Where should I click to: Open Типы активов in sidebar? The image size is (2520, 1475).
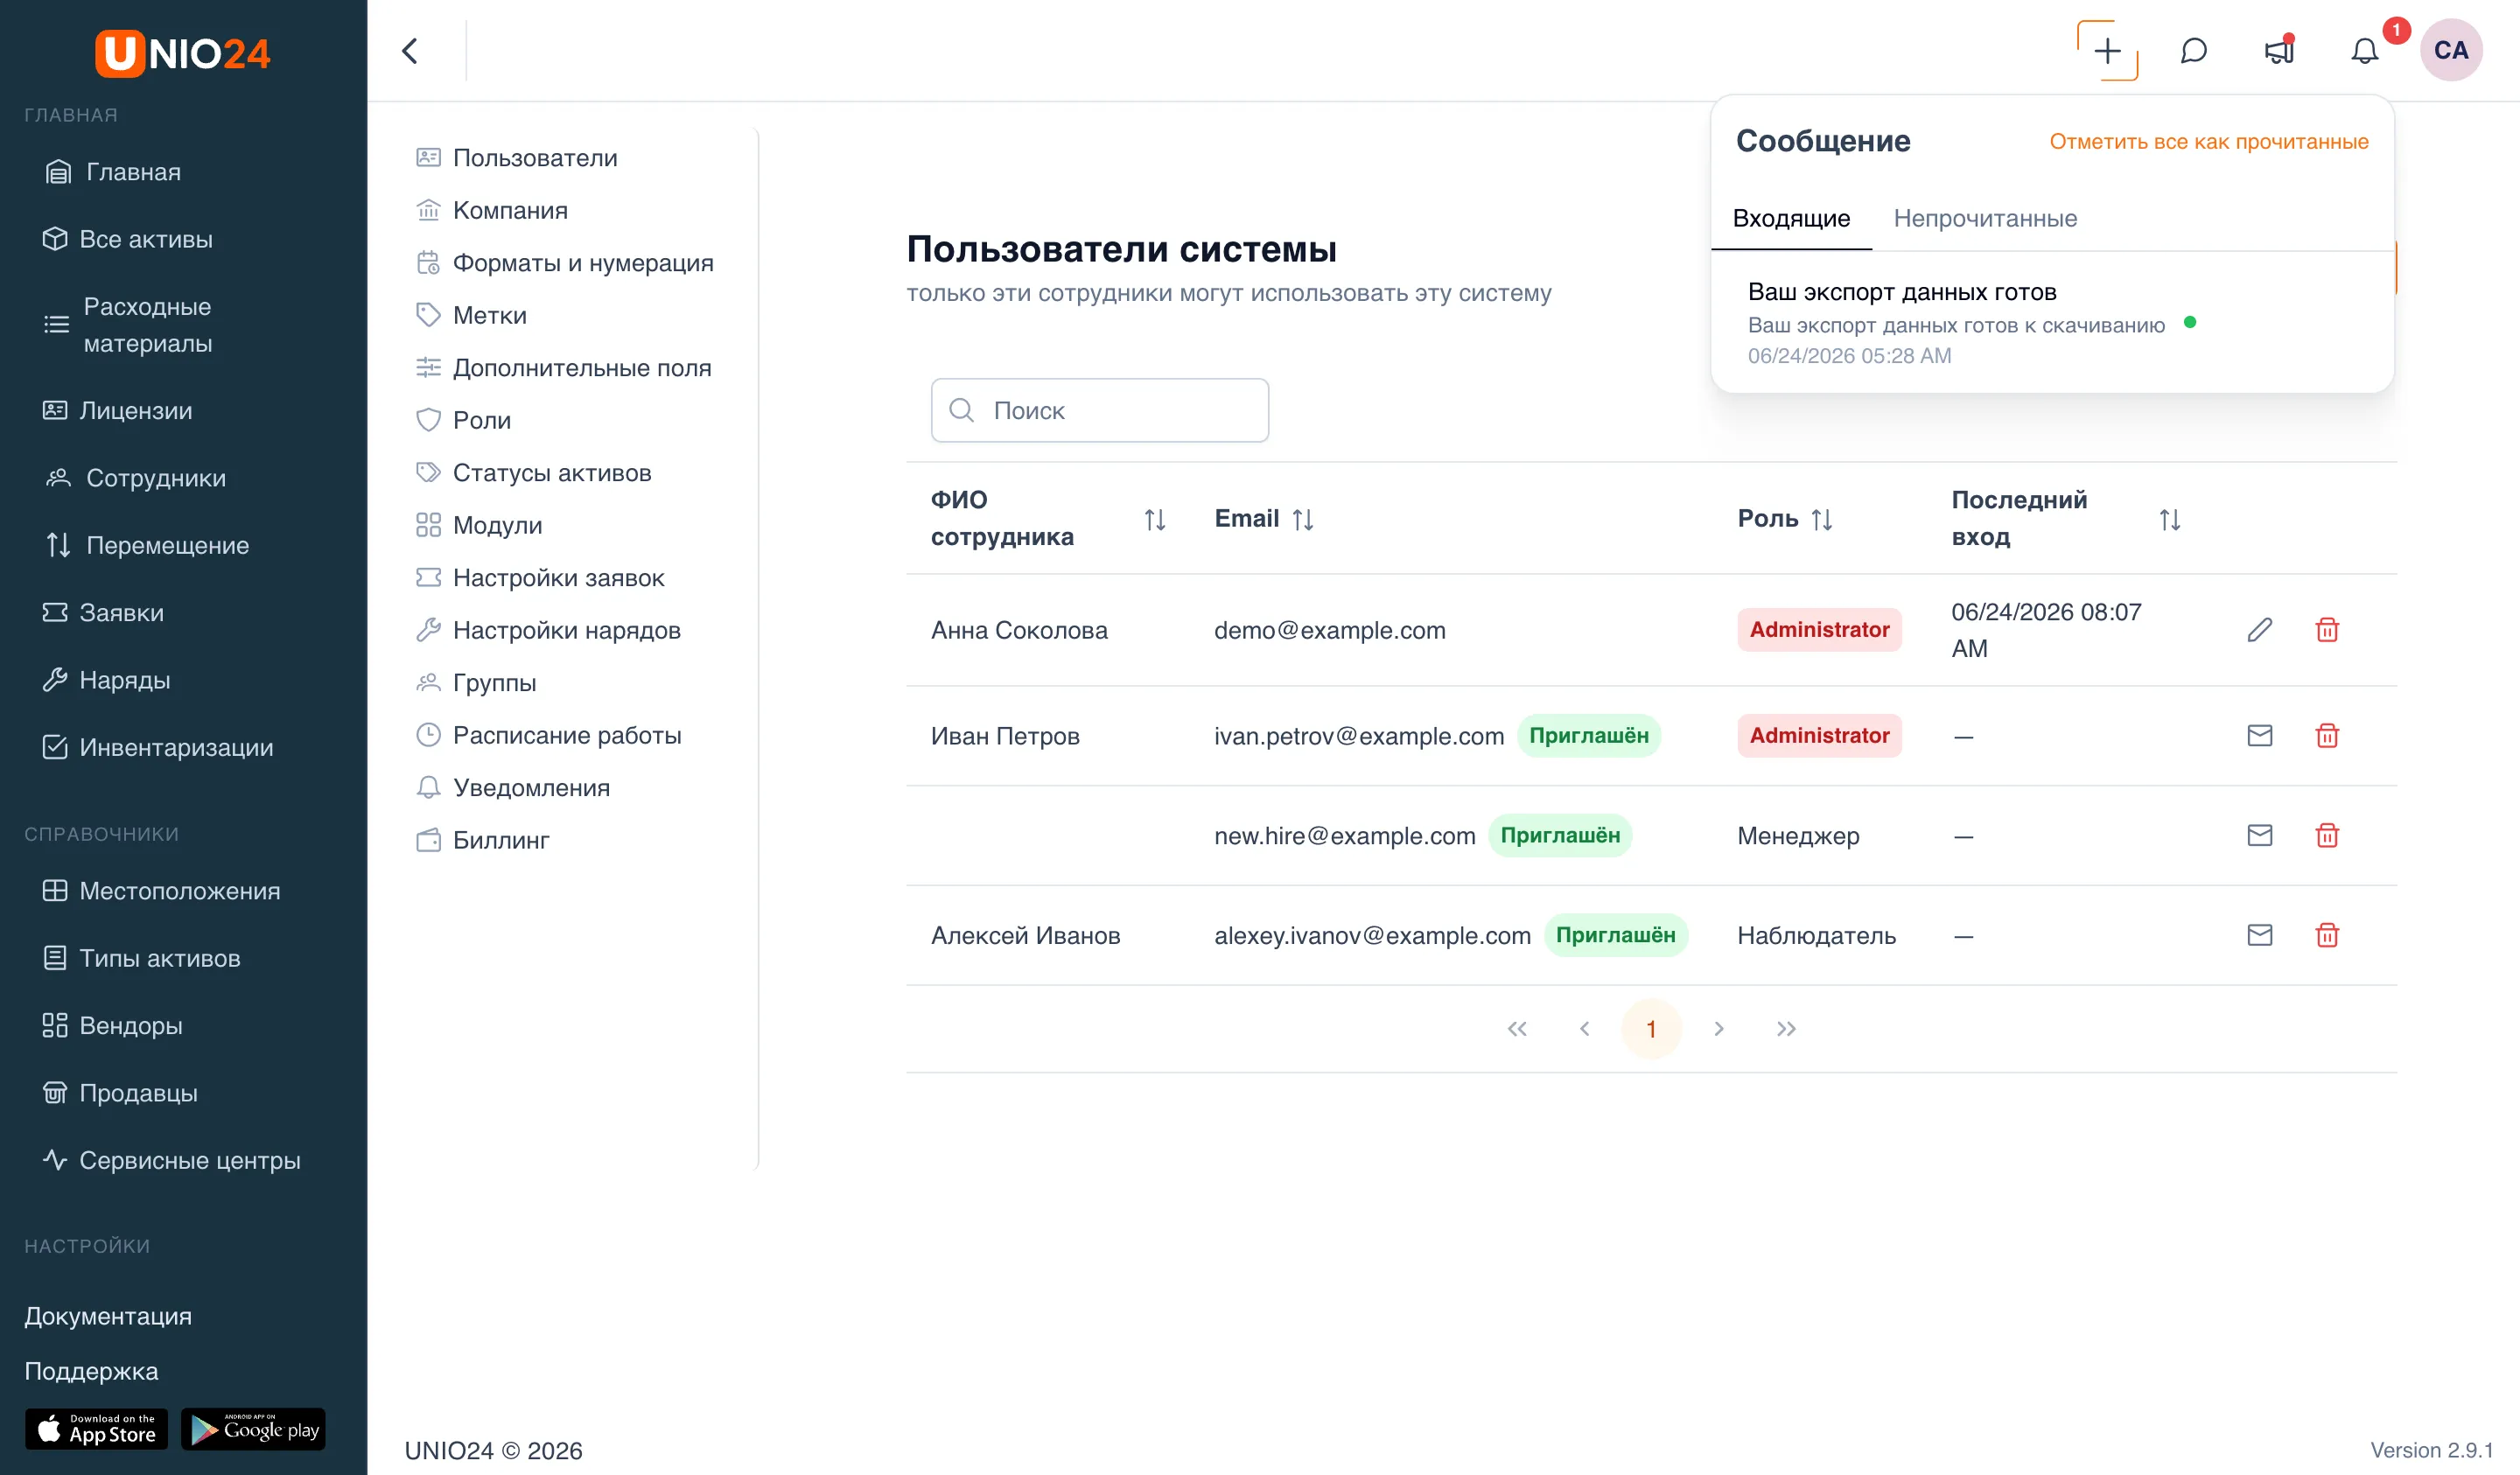click(141, 958)
